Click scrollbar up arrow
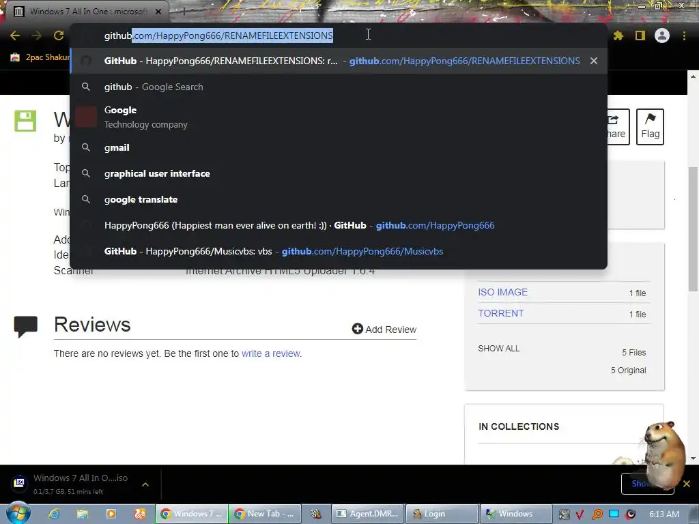The image size is (699, 524). click(693, 76)
